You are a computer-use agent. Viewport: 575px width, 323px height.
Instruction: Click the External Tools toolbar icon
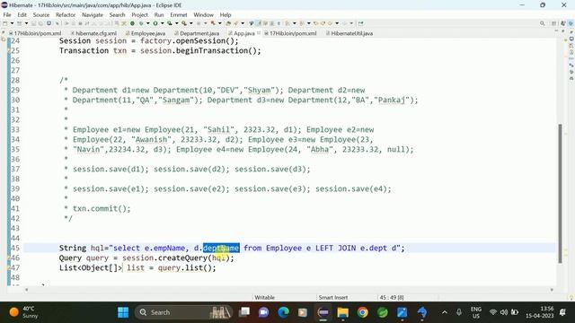pyautogui.click(x=184, y=23)
